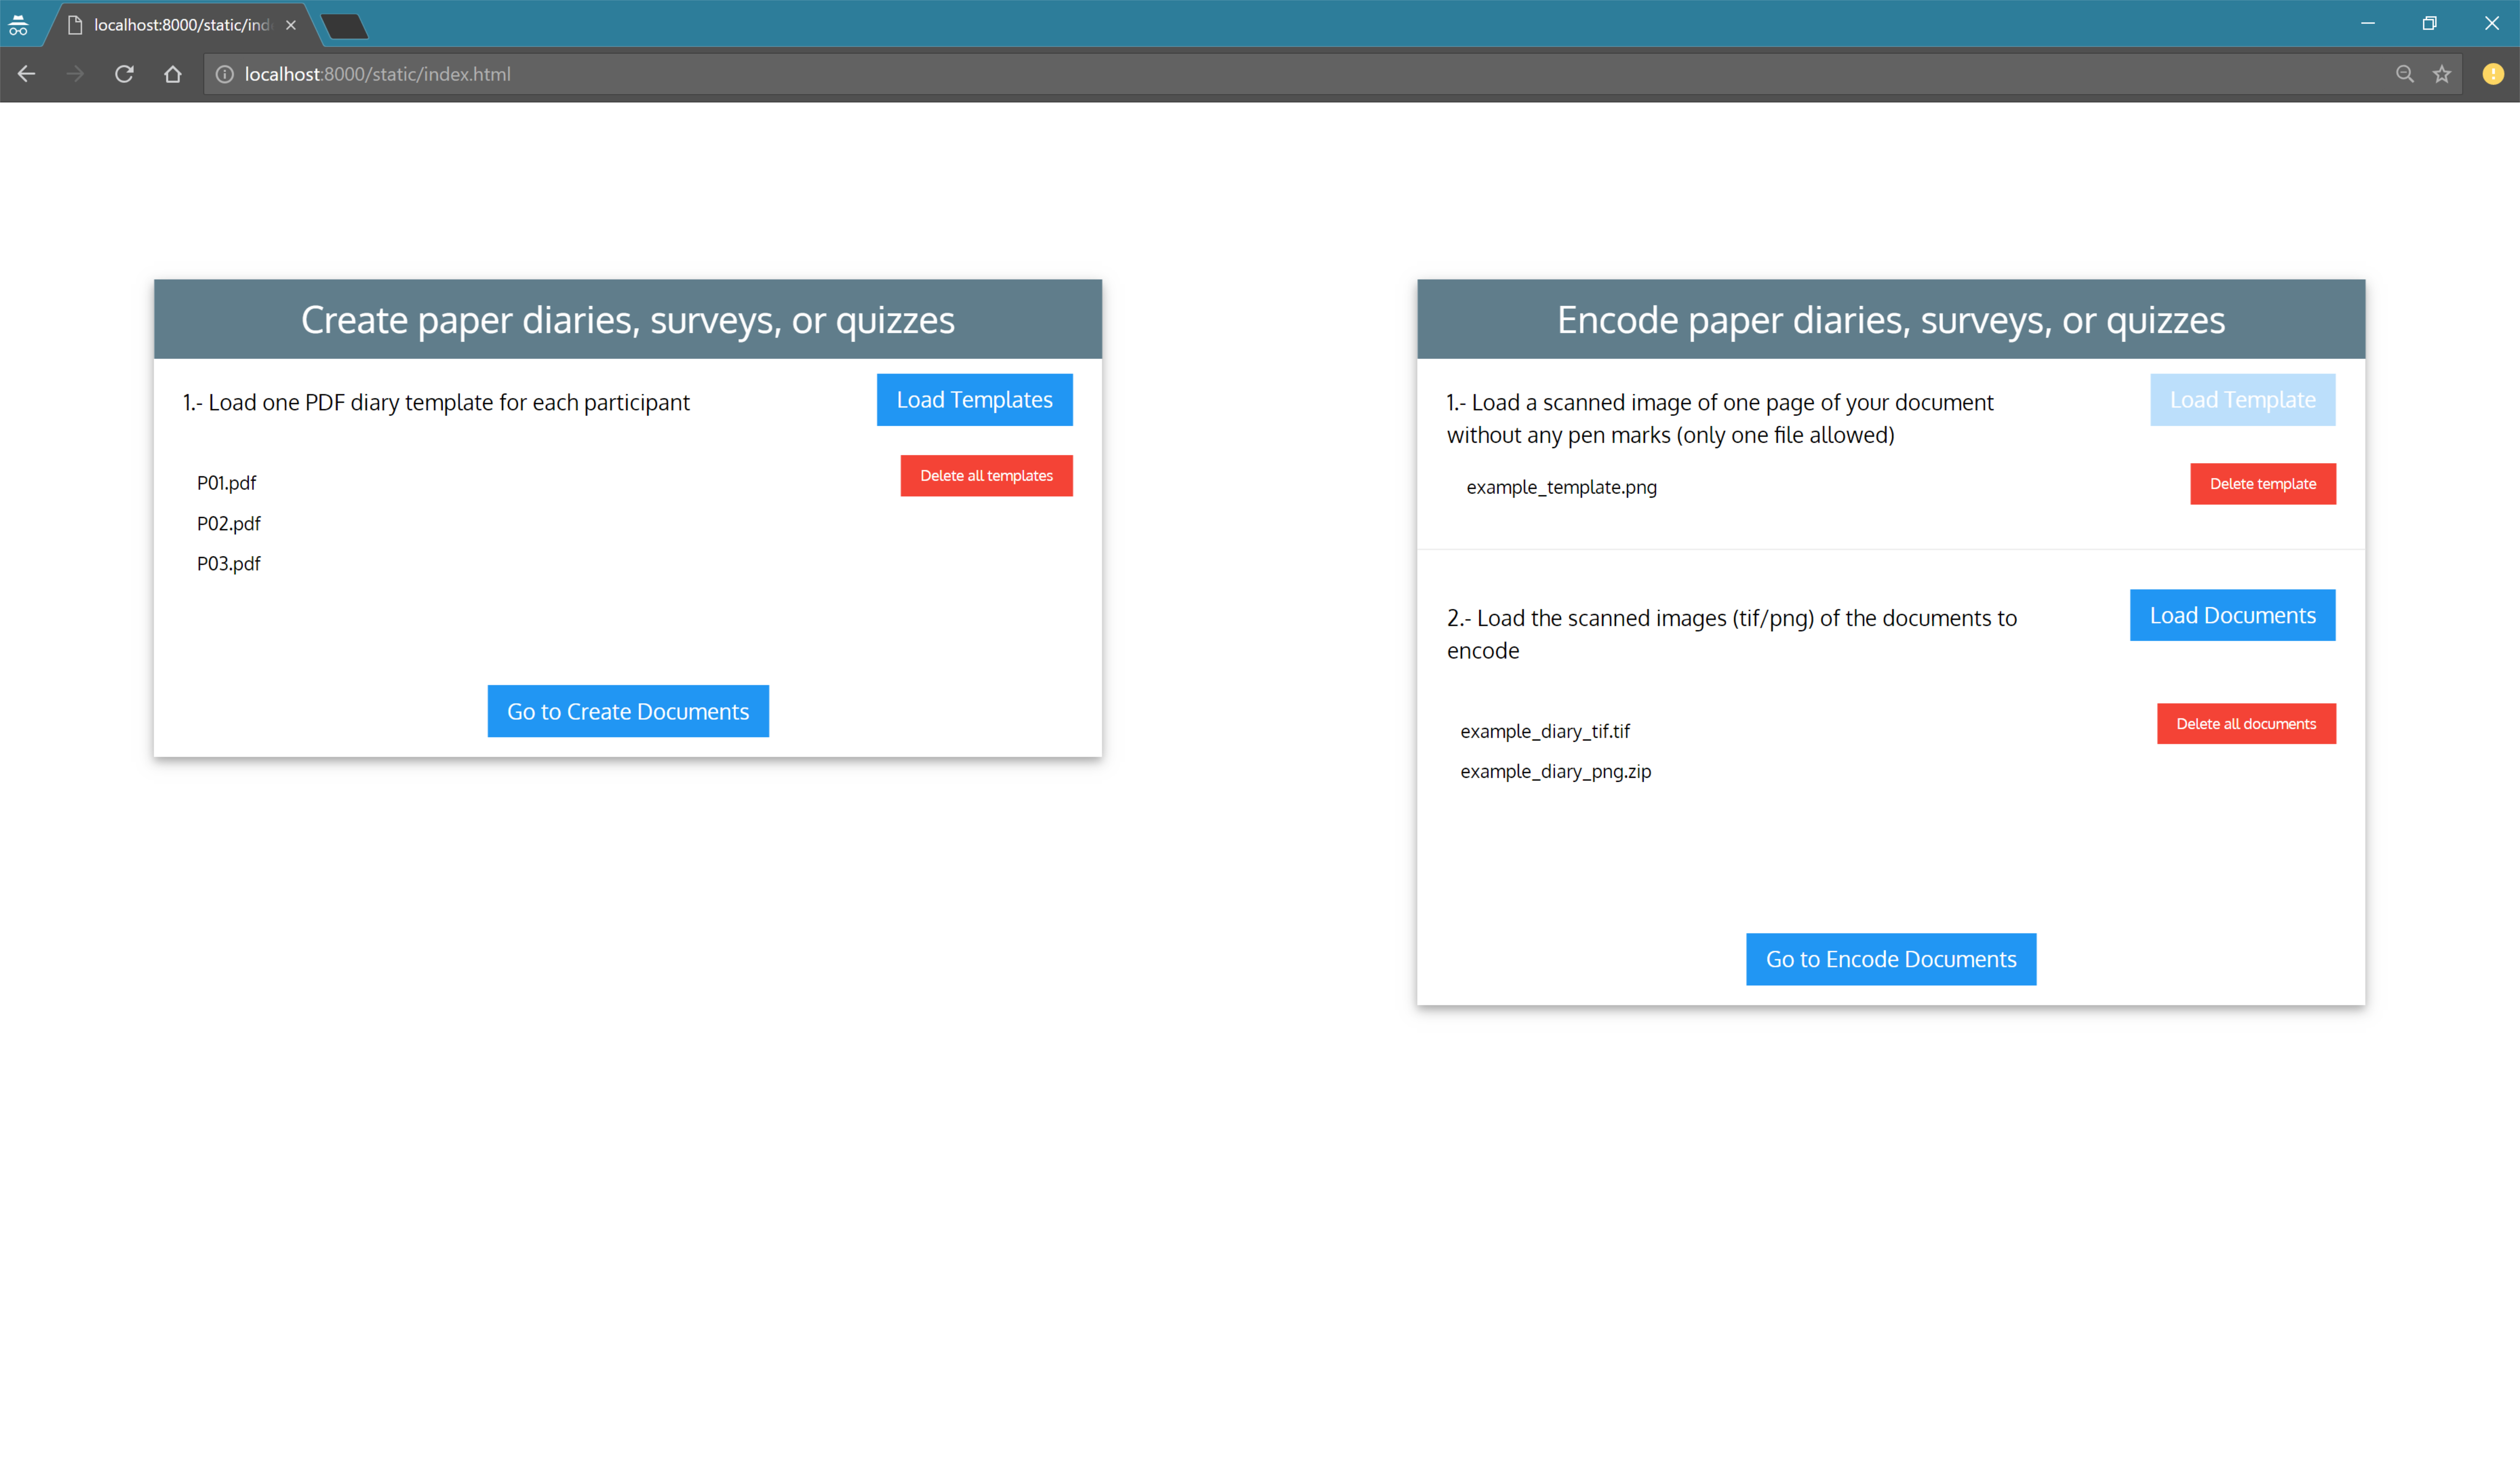Select the P01.pdf file entry
This screenshot has width=2520, height=1465.
pyautogui.click(x=226, y=483)
